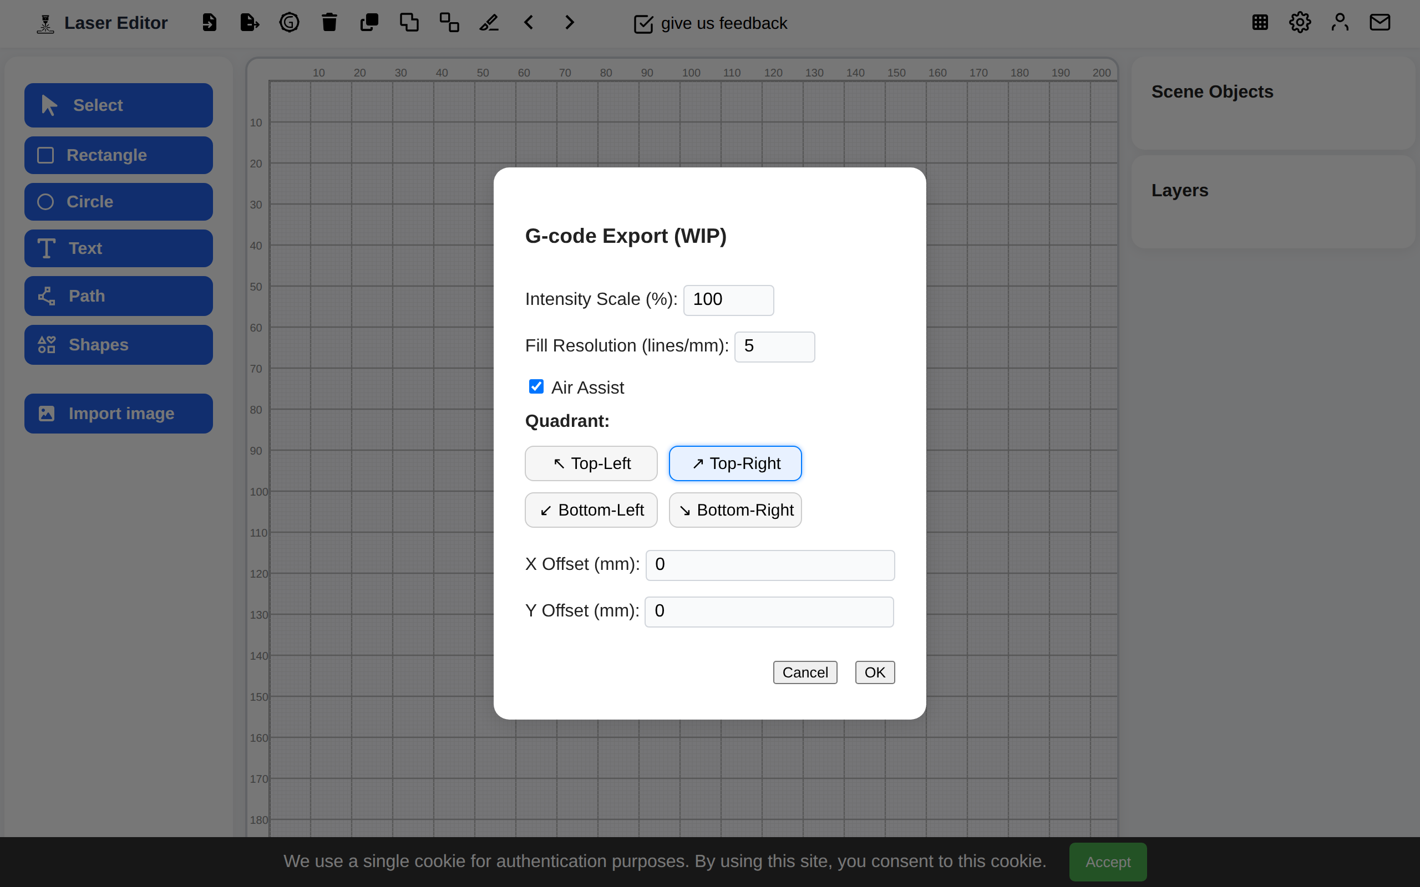This screenshot has height=887, width=1420.
Task: Choose the Select tool
Action: click(x=119, y=105)
